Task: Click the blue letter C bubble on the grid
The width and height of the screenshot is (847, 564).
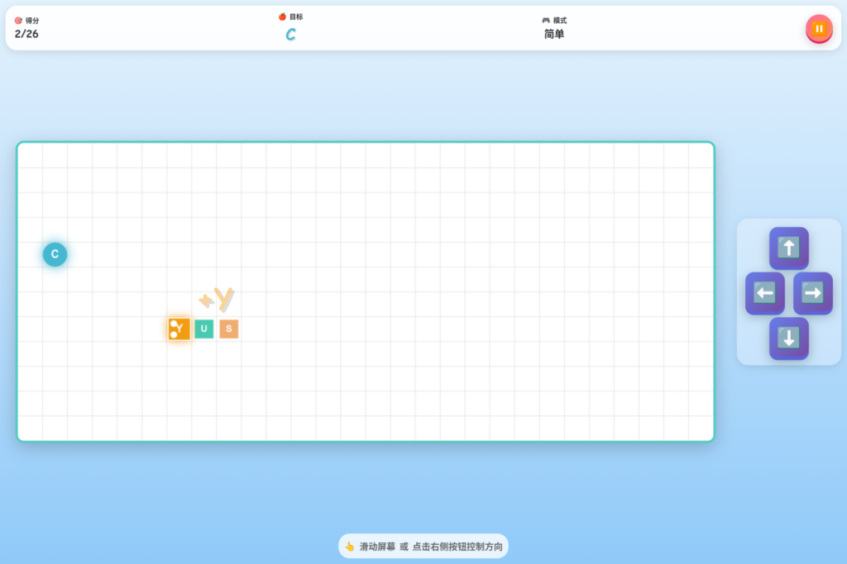Action: (55, 254)
